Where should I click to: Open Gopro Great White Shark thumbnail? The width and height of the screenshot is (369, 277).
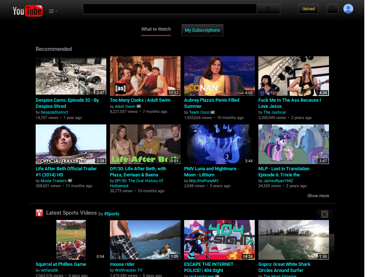[294, 240]
